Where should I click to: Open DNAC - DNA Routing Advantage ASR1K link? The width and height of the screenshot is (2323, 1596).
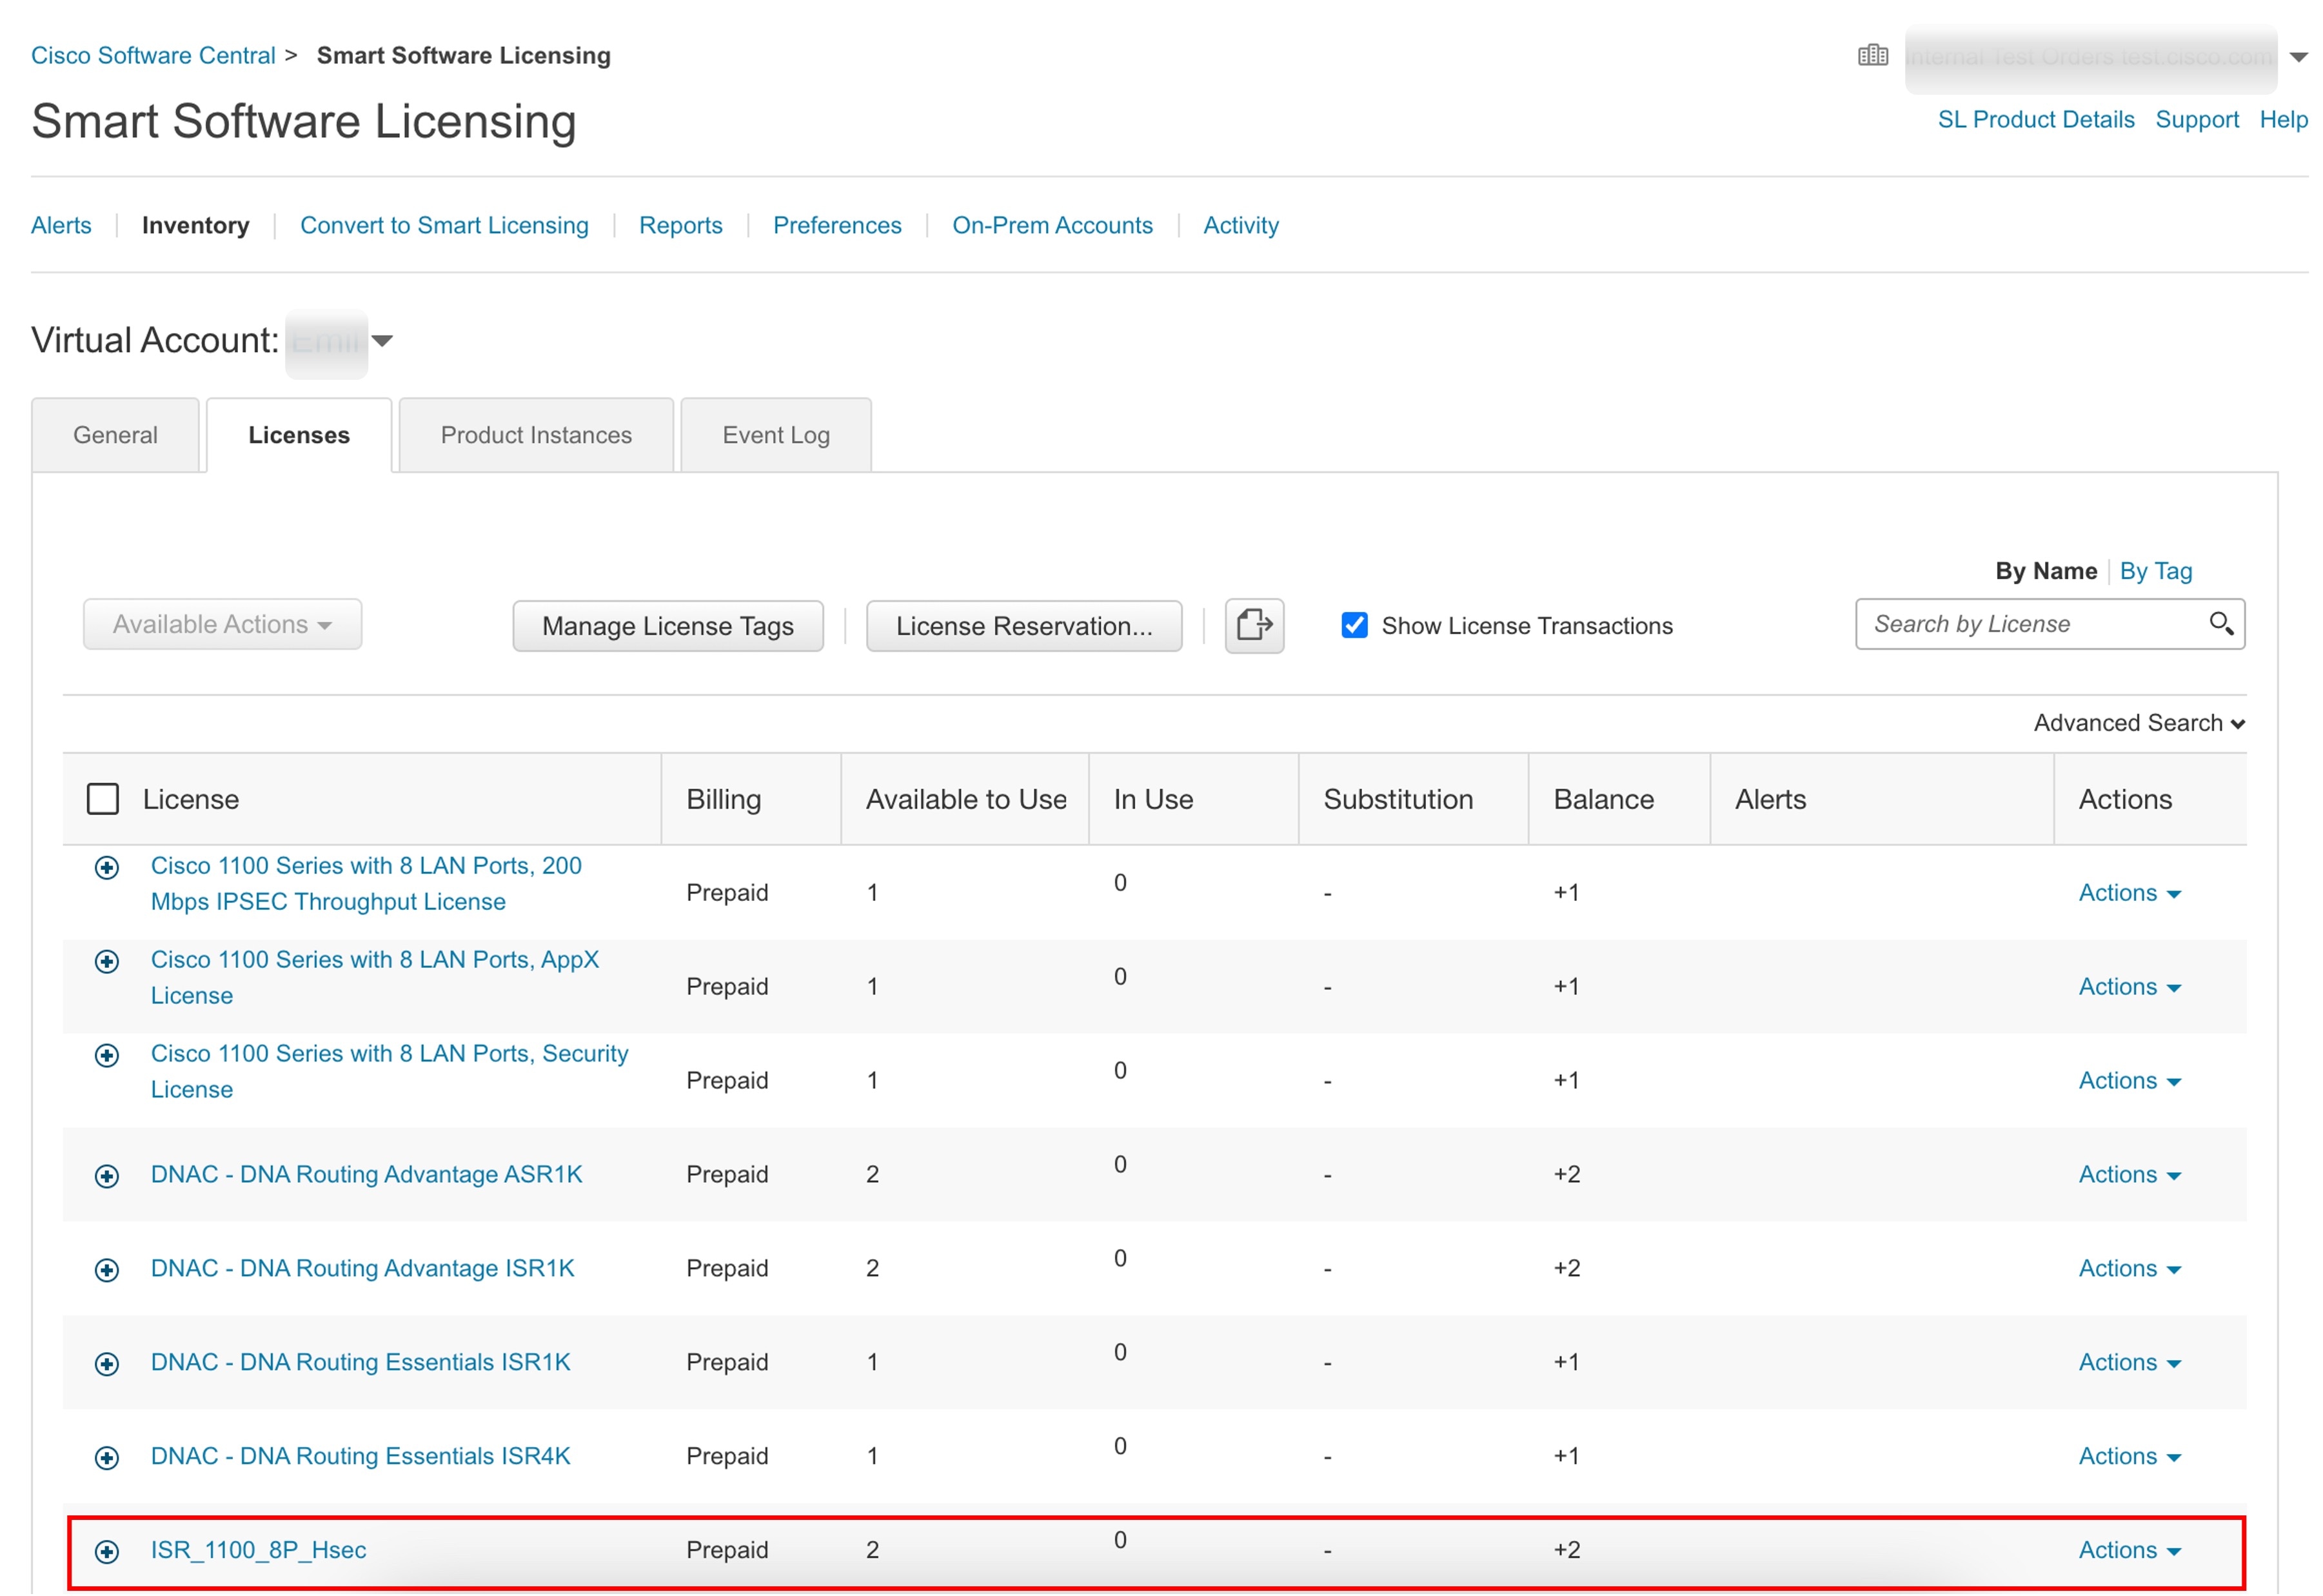366,1174
